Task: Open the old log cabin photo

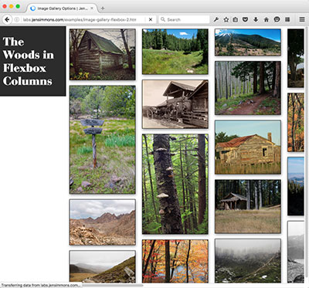Action: click(x=103, y=55)
